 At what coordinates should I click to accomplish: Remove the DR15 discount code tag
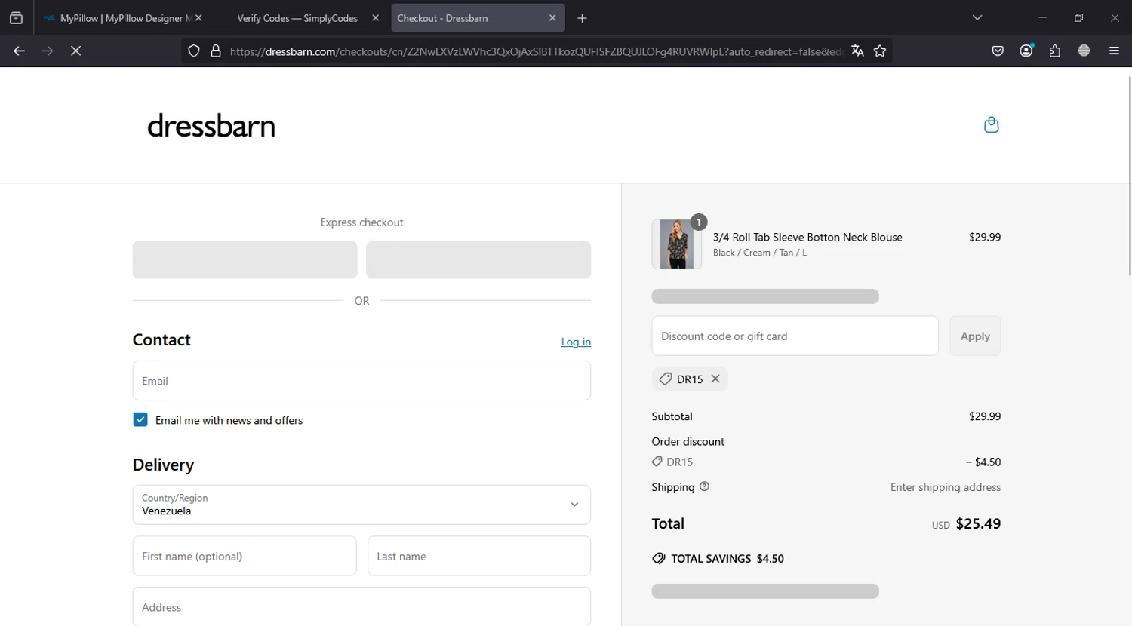pos(715,379)
